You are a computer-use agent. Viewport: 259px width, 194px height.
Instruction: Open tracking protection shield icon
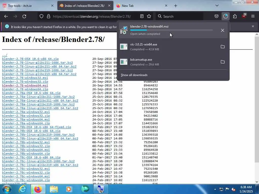click(41, 16)
